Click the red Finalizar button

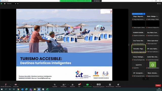[158, 85]
